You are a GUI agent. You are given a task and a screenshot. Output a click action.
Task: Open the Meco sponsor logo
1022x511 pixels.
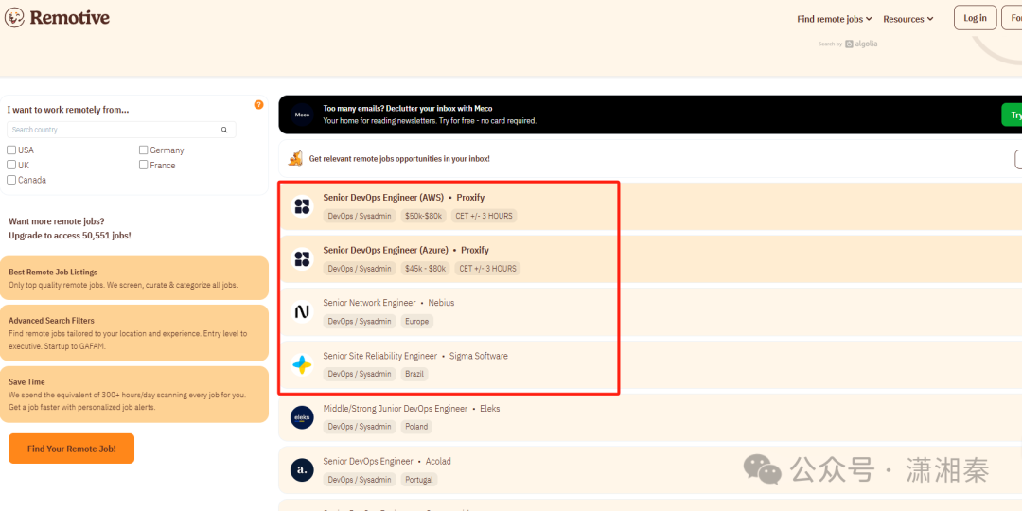coord(302,115)
